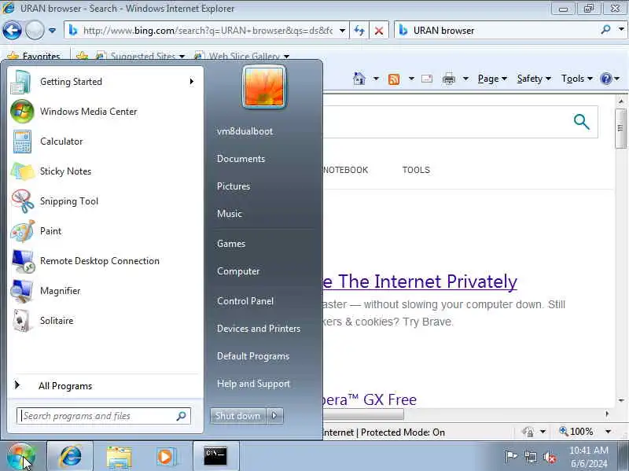This screenshot has width=629, height=471.
Task: Open Games from Start menu
Action: click(231, 244)
